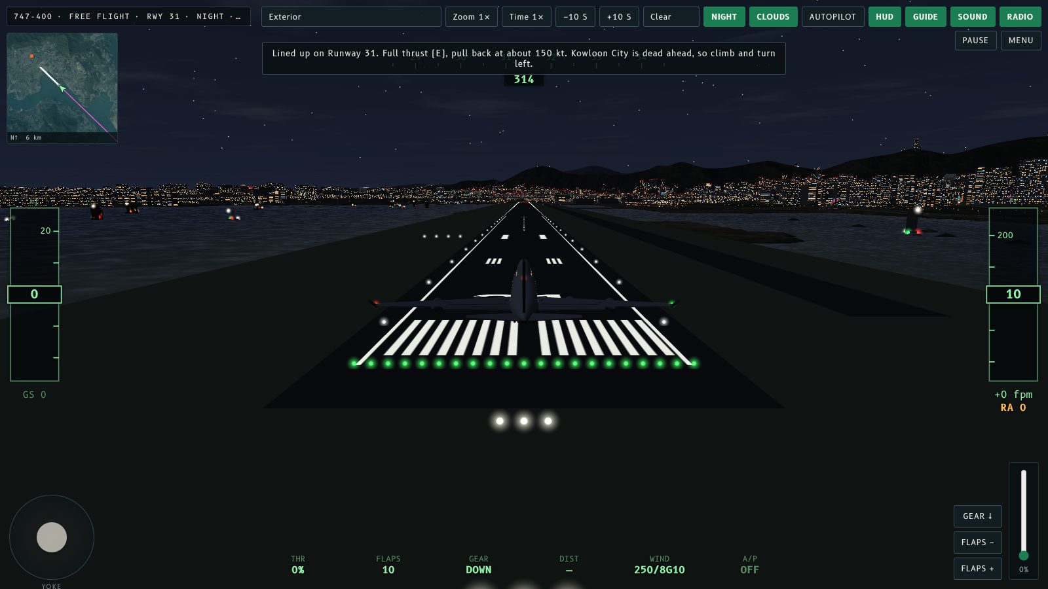Click the +0 fpm vertical speed readout
1048x589 pixels.
(x=1013, y=395)
